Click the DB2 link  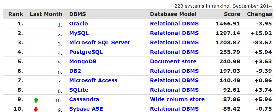(x=75, y=71)
